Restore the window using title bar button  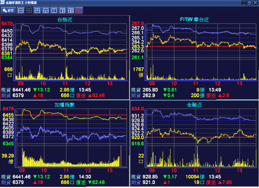[249, 3]
